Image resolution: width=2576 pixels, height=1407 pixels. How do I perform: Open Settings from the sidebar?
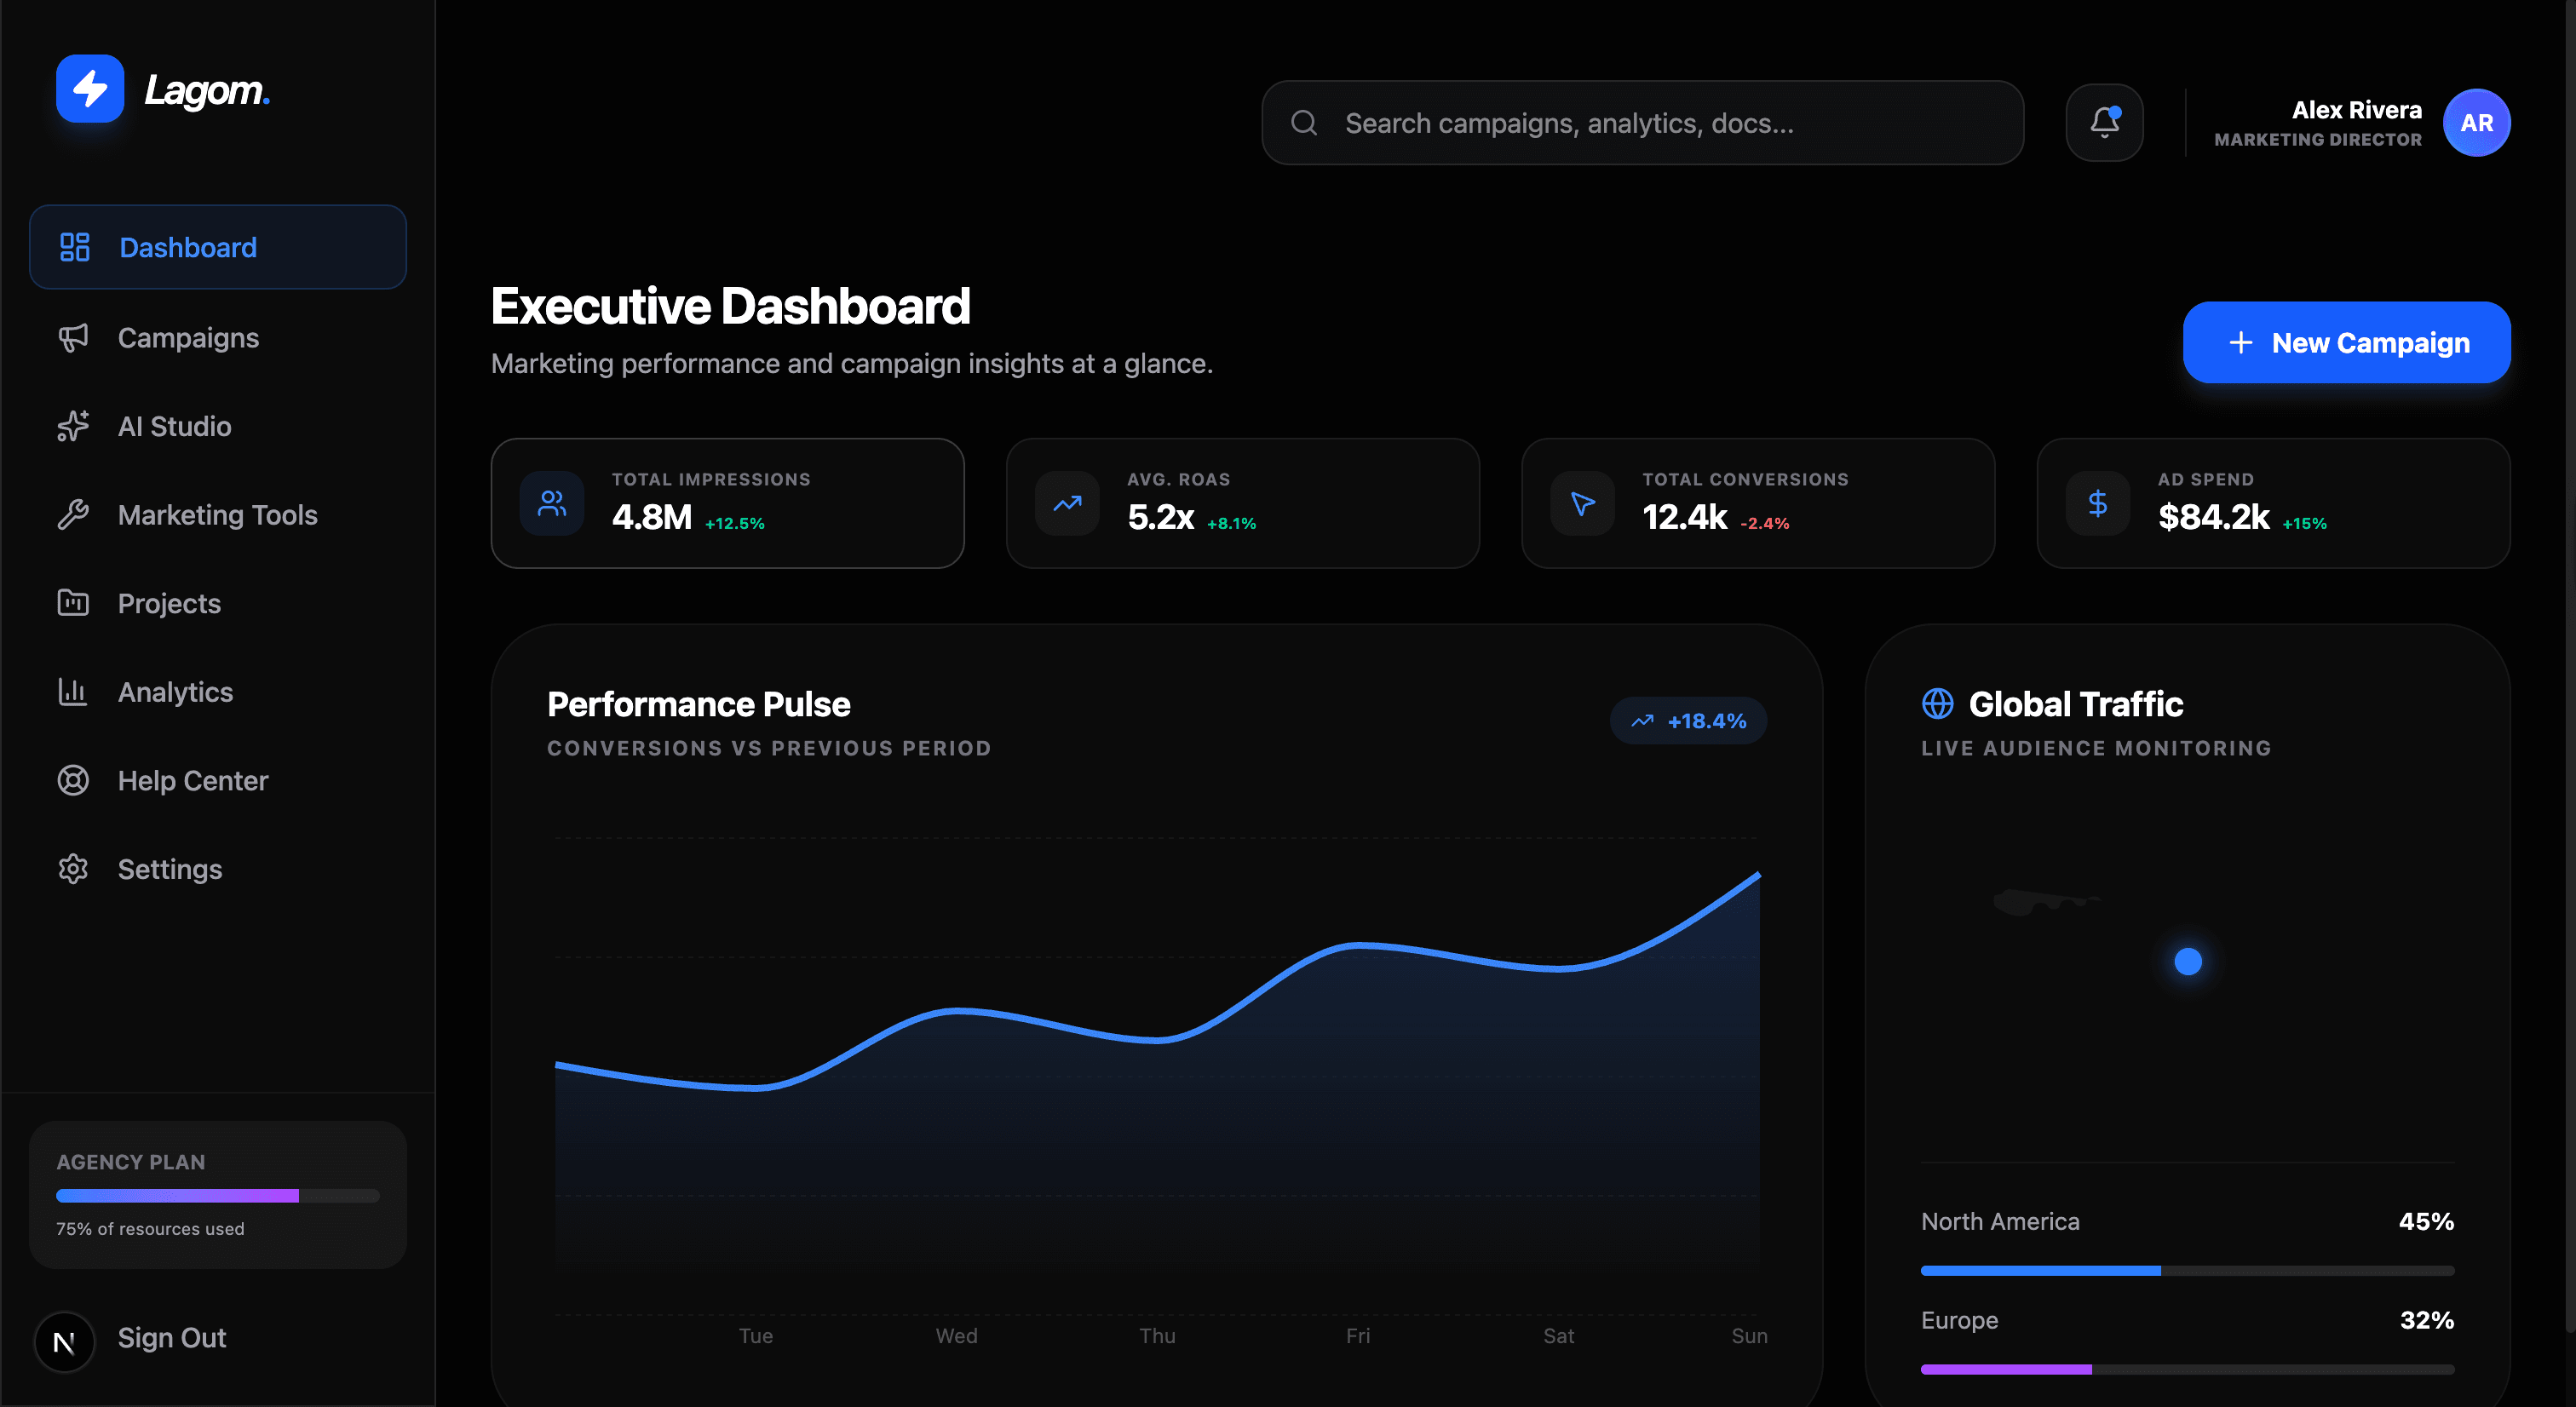(170, 869)
